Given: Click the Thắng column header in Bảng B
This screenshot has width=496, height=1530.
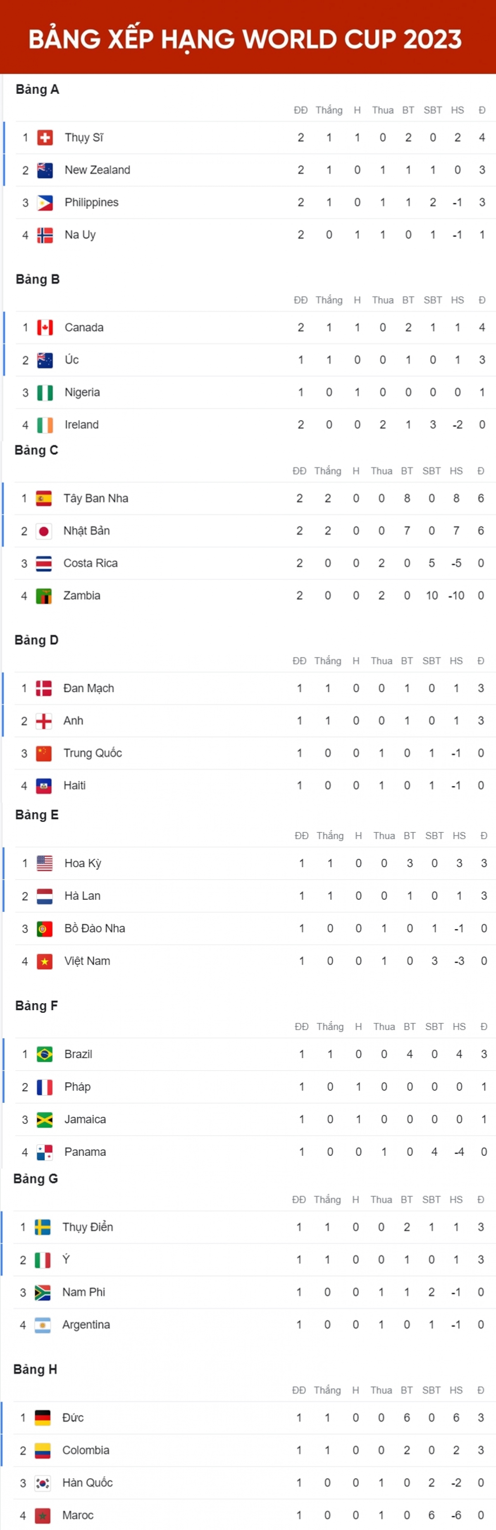Looking at the screenshot, I should [x=329, y=300].
